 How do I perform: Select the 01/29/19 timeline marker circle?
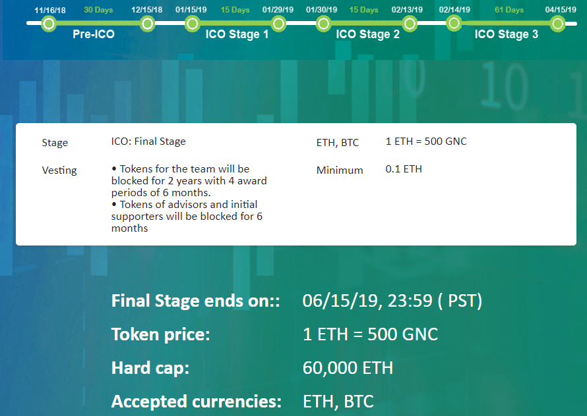pyautogui.click(x=278, y=24)
